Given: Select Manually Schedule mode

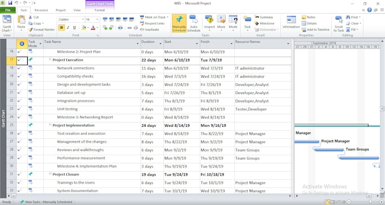Looking at the screenshot, I should click(x=179, y=23).
